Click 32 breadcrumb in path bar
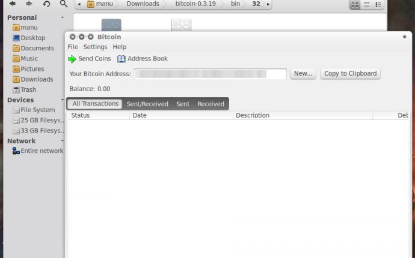 point(256,4)
